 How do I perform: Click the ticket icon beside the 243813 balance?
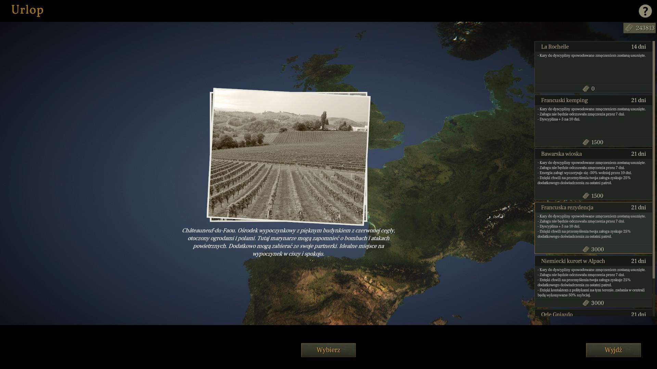629,28
